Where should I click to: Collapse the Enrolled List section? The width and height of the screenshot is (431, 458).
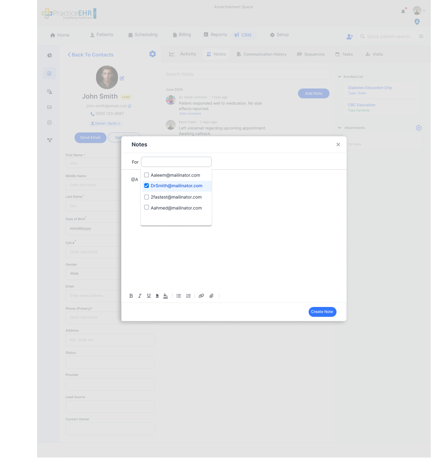[x=340, y=77]
